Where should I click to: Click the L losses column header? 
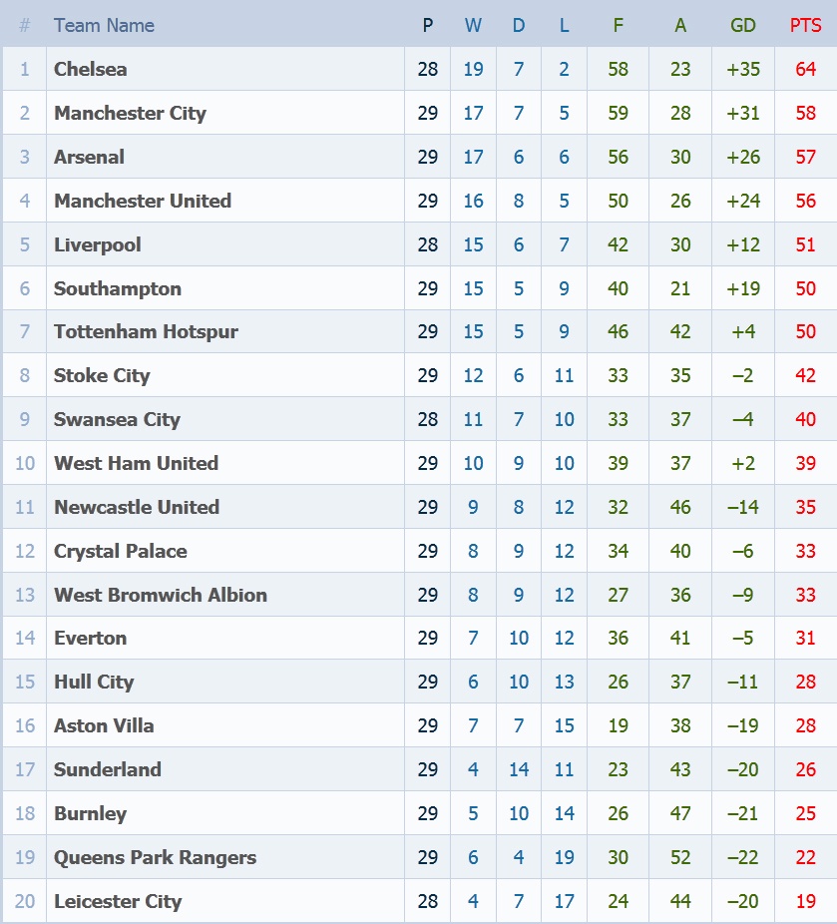565,25
